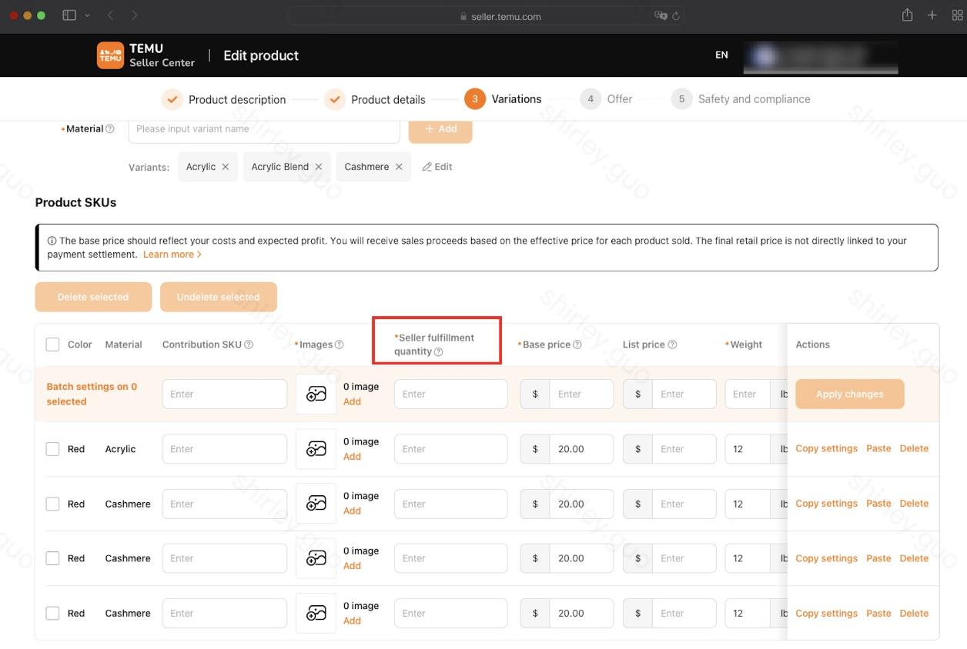Screen dimensions: 967x649
Task: Open the EN language selector
Action: click(x=721, y=55)
